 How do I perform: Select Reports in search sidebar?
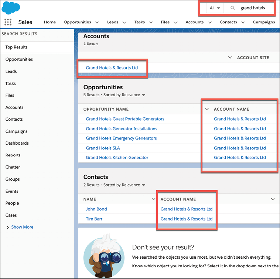pyautogui.click(x=13, y=155)
